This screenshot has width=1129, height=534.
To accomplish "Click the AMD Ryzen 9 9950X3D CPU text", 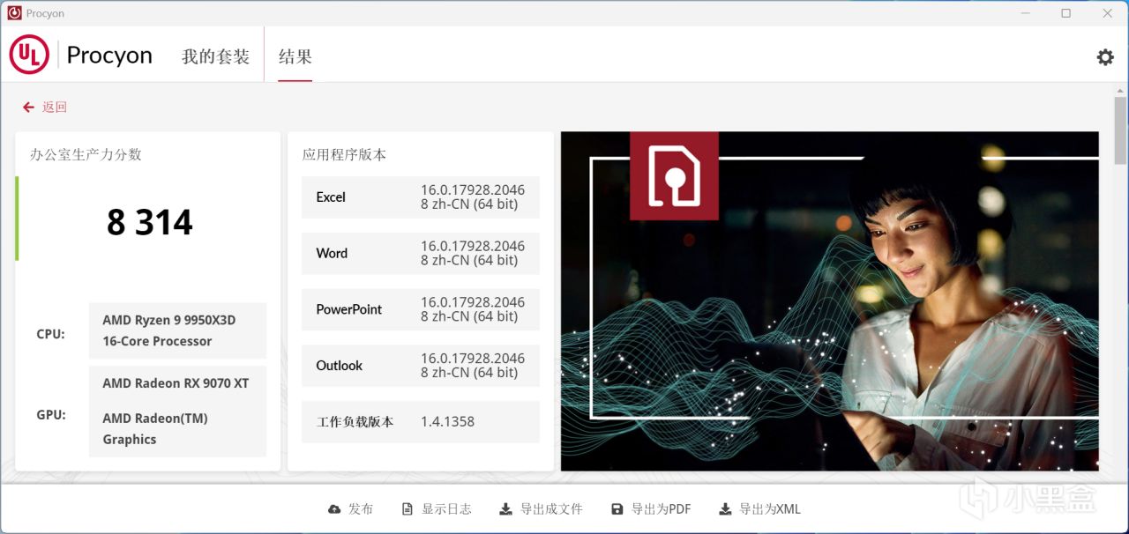I will click(x=169, y=330).
